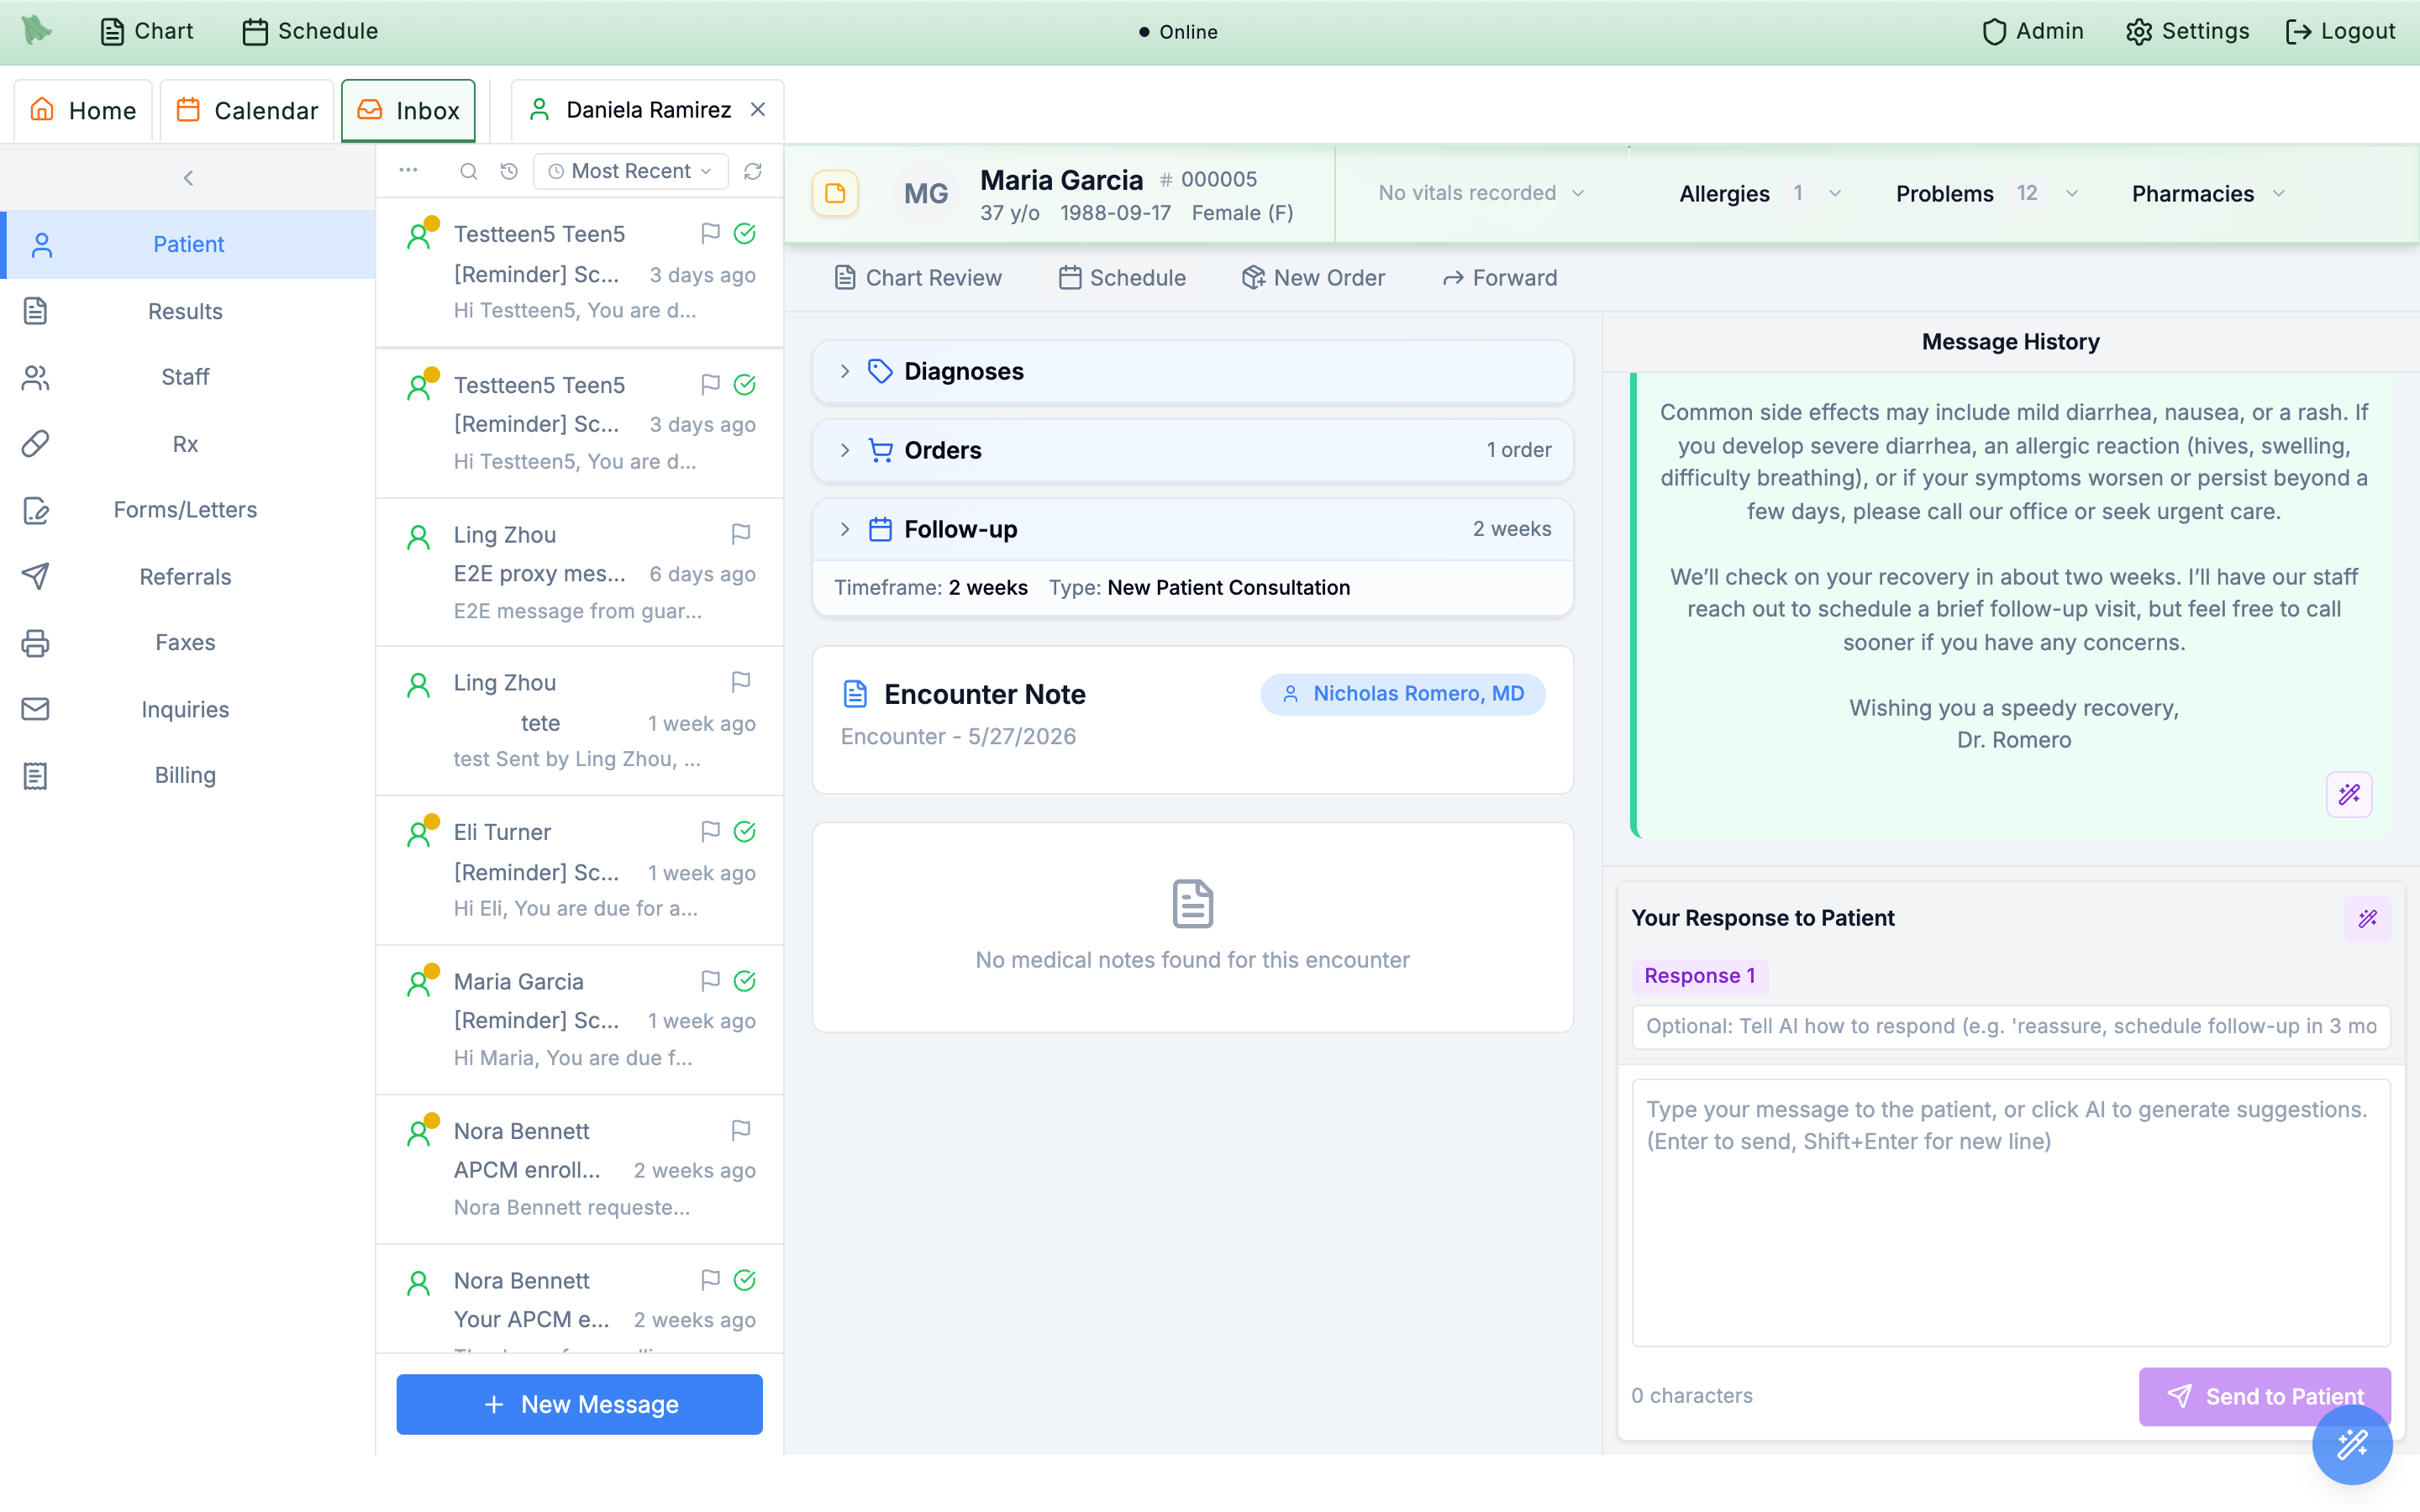Open the Most Recent sort dropdown
The height and width of the screenshot is (1512, 2420).
[631, 171]
